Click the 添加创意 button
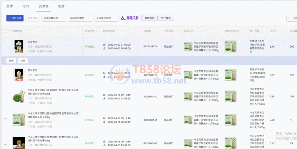The width and height of the screenshot is (297, 149). [x=15, y=18]
